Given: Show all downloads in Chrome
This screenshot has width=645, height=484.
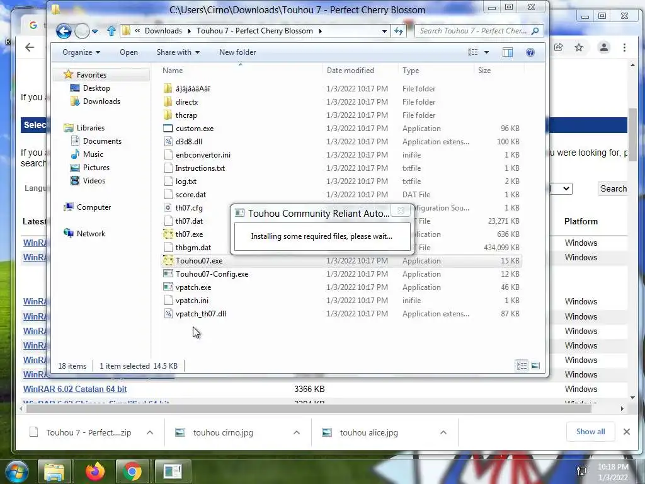Looking at the screenshot, I should (x=590, y=432).
